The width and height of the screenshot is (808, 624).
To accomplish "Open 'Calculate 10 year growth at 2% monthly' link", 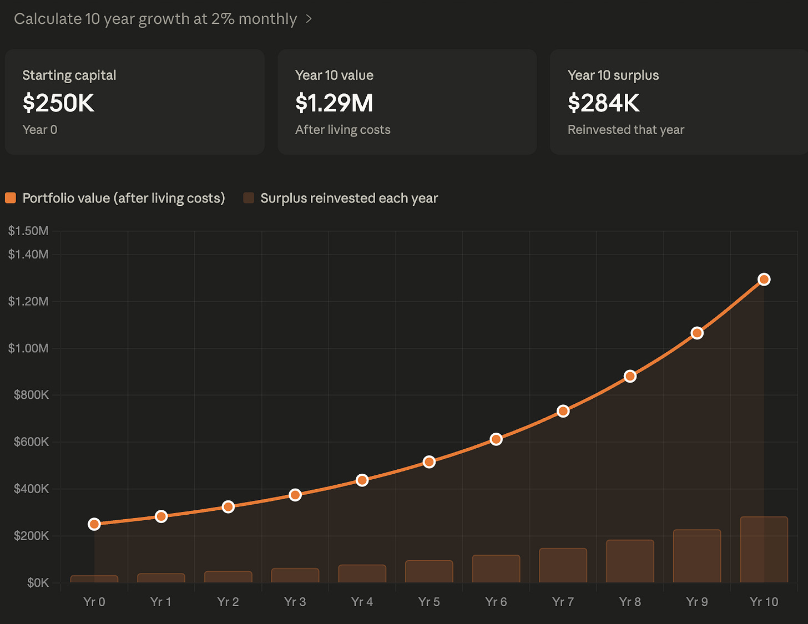I will pos(155,19).
